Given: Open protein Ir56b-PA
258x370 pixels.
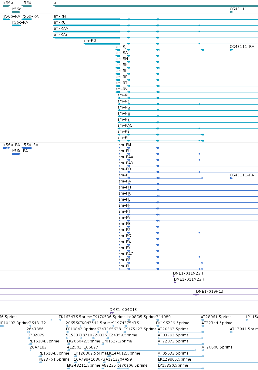Looking at the screenshot, I should (x=12, y=145).
